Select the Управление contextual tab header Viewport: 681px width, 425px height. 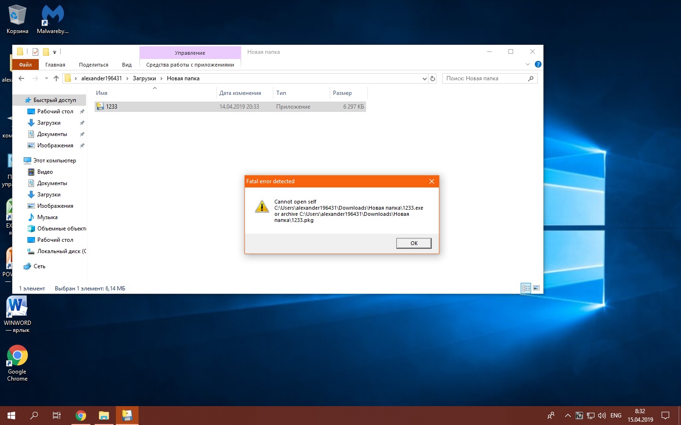(x=190, y=52)
